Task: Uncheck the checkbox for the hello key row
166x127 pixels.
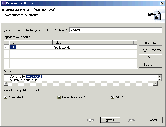Action: (x=7, y=47)
